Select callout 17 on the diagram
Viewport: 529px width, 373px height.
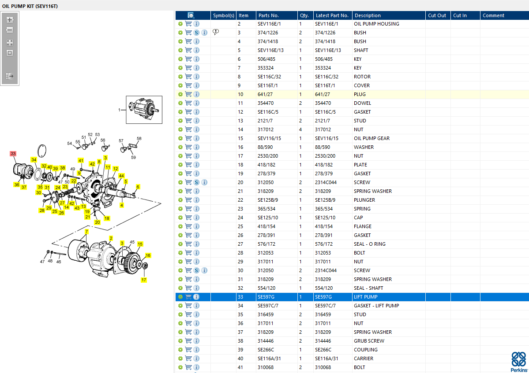click(144, 280)
